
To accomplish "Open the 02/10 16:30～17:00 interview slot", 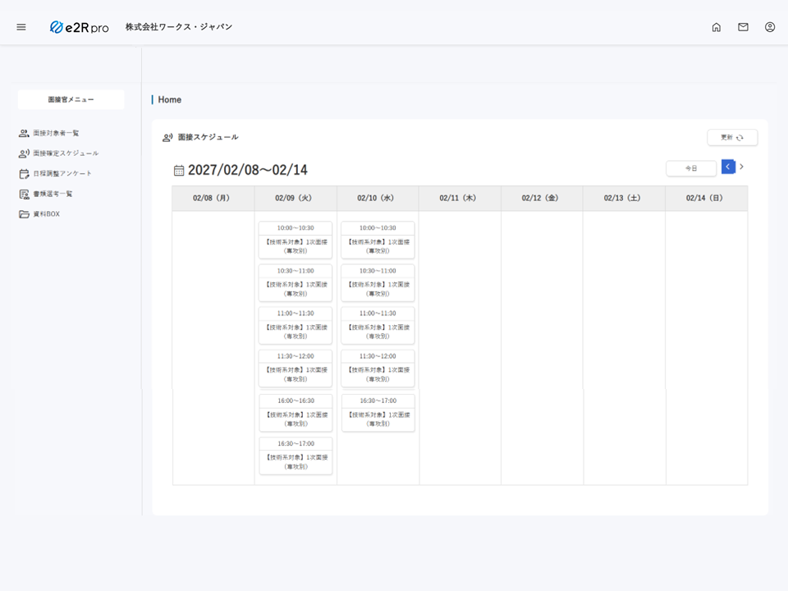I will pyautogui.click(x=378, y=412).
